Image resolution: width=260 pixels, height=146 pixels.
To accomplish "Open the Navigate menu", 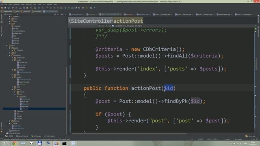I will coord(16,4).
